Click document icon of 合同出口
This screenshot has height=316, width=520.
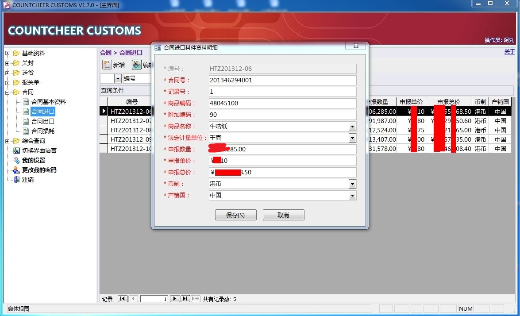click(x=26, y=121)
